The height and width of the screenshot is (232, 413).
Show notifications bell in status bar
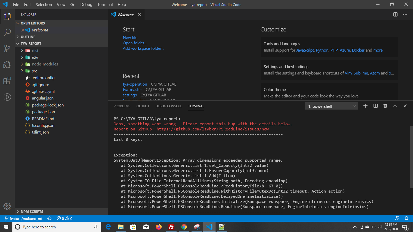pos(407,218)
